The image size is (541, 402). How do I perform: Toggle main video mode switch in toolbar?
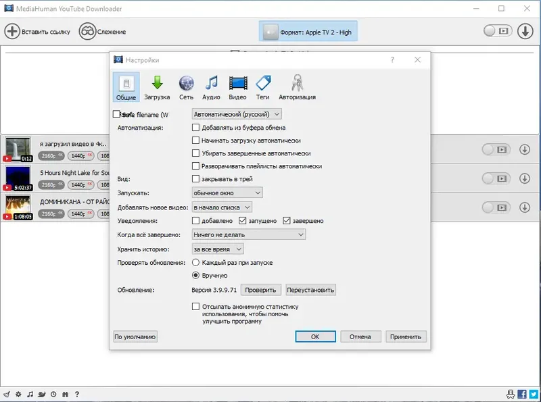pyautogui.click(x=498, y=31)
